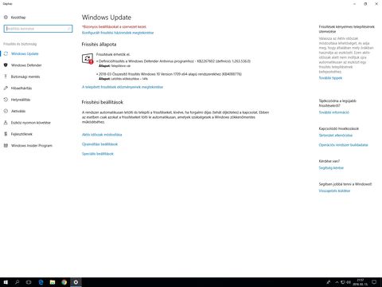Click the Biztonsági mentés upload arrow icon
The width and height of the screenshot is (382, 287).
6,77
